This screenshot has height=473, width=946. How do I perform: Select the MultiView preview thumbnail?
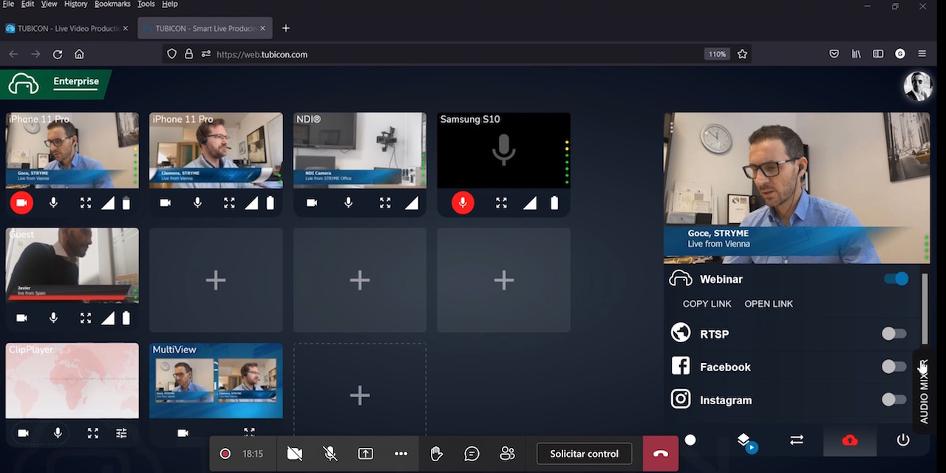point(216,381)
